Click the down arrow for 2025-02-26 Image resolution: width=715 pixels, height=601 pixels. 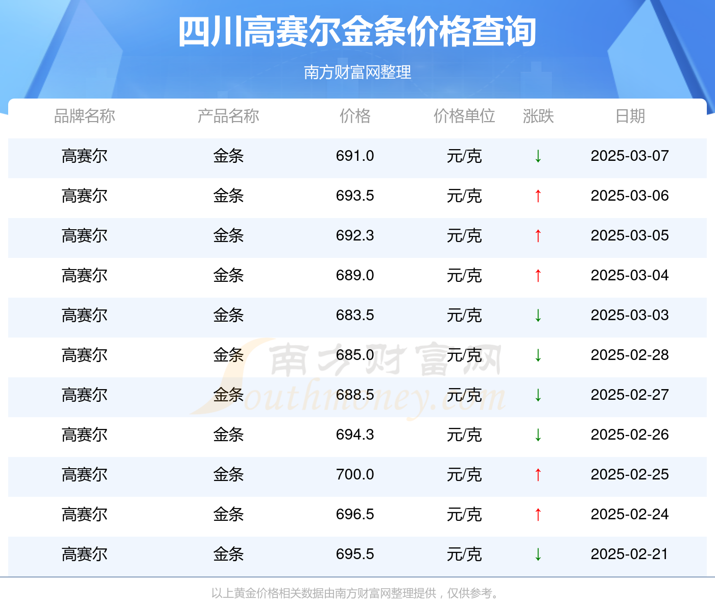click(538, 435)
